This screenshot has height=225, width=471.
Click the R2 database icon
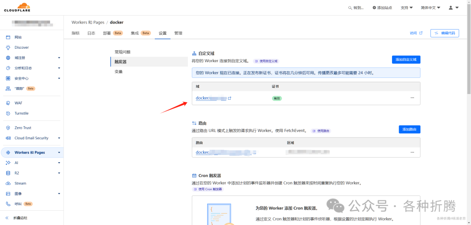8,173
